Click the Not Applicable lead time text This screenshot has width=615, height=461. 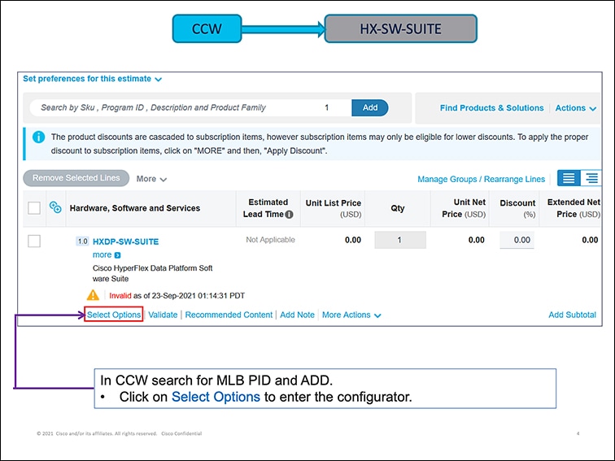tap(270, 240)
